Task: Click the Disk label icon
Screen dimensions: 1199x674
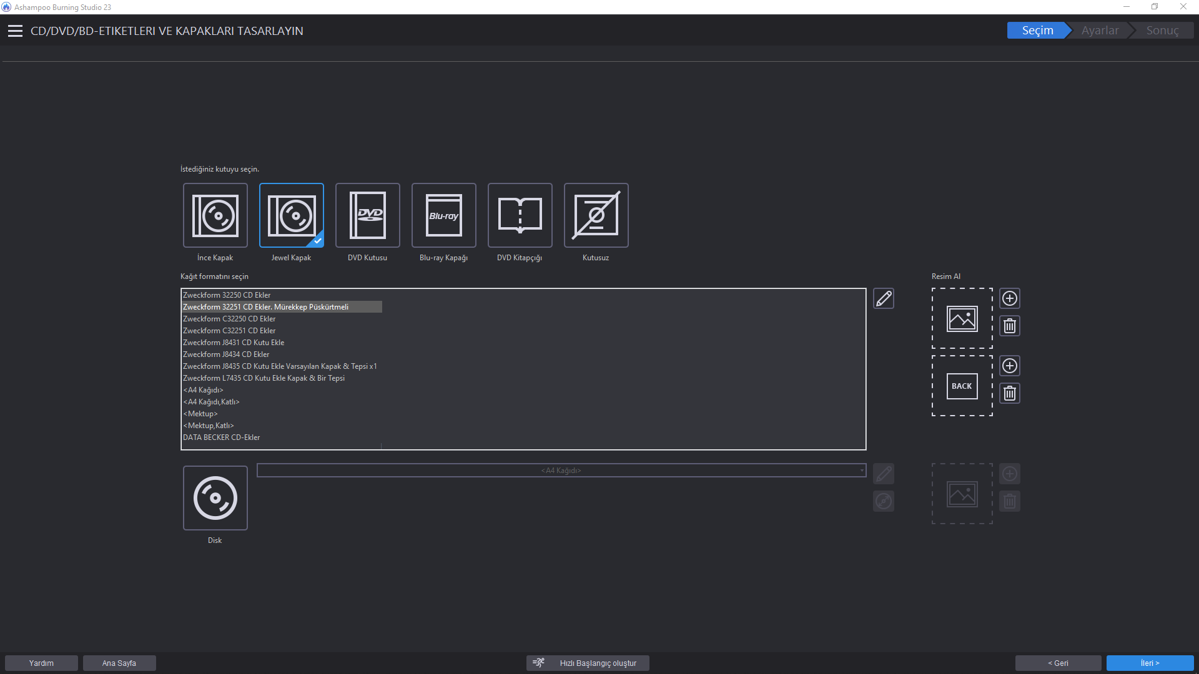Action: 215,498
